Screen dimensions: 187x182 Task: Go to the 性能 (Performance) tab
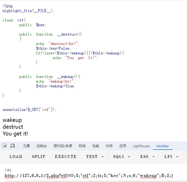coord(96,146)
